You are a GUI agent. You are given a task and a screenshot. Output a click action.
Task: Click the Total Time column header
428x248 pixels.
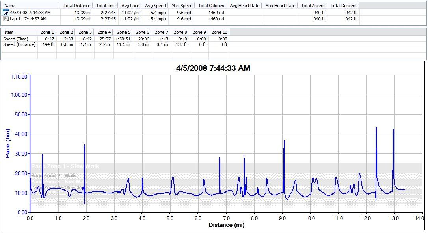(x=106, y=6)
